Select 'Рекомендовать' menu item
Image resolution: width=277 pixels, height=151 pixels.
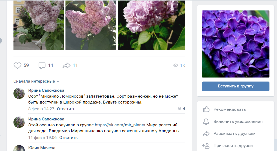pyautogui.click(x=230, y=109)
